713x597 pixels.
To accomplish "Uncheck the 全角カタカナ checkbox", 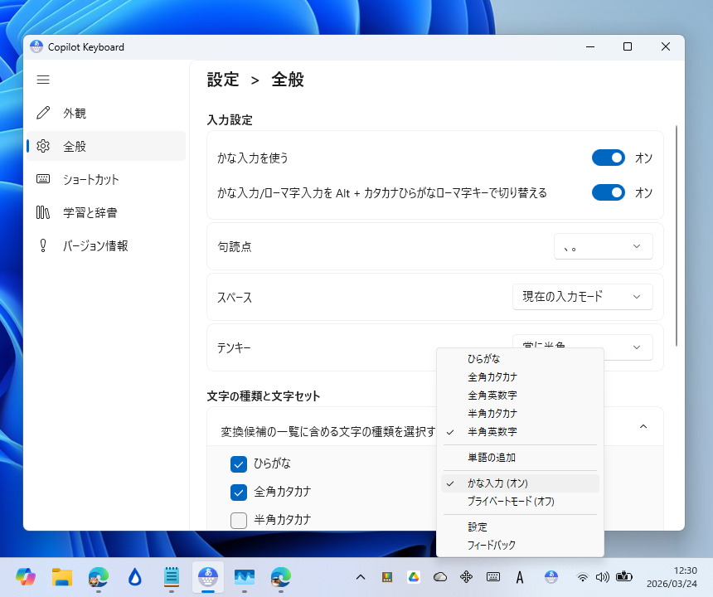I will click(x=239, y=491).
